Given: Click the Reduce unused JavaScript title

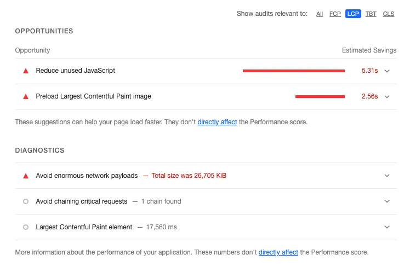Looking at the screenshot, I should tap(75, 71).
